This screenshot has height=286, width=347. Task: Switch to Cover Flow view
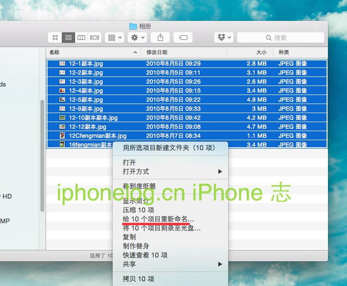point(95,38)
